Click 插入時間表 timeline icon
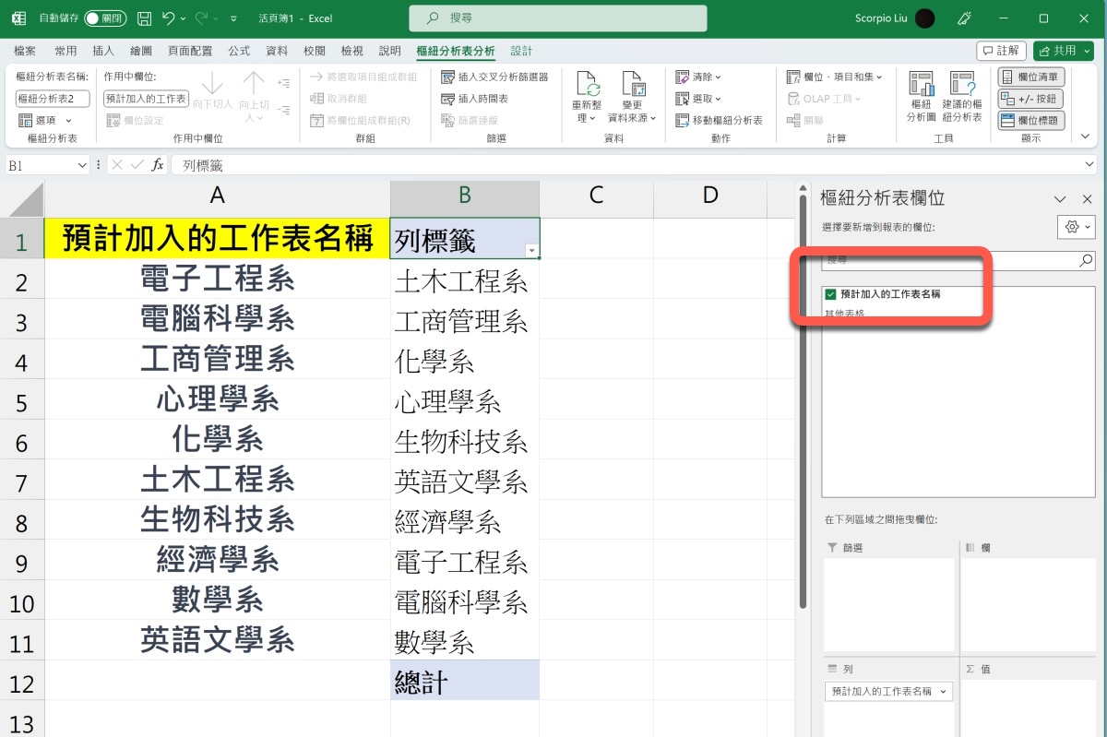This screenshot has width=1107, height=737. tap(448, 99)
